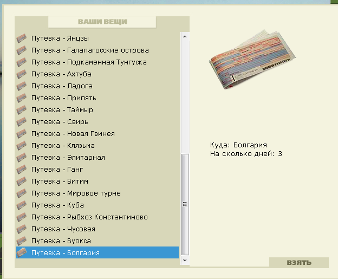Click the list scrollbar thumb

click(x=185, y=204)
